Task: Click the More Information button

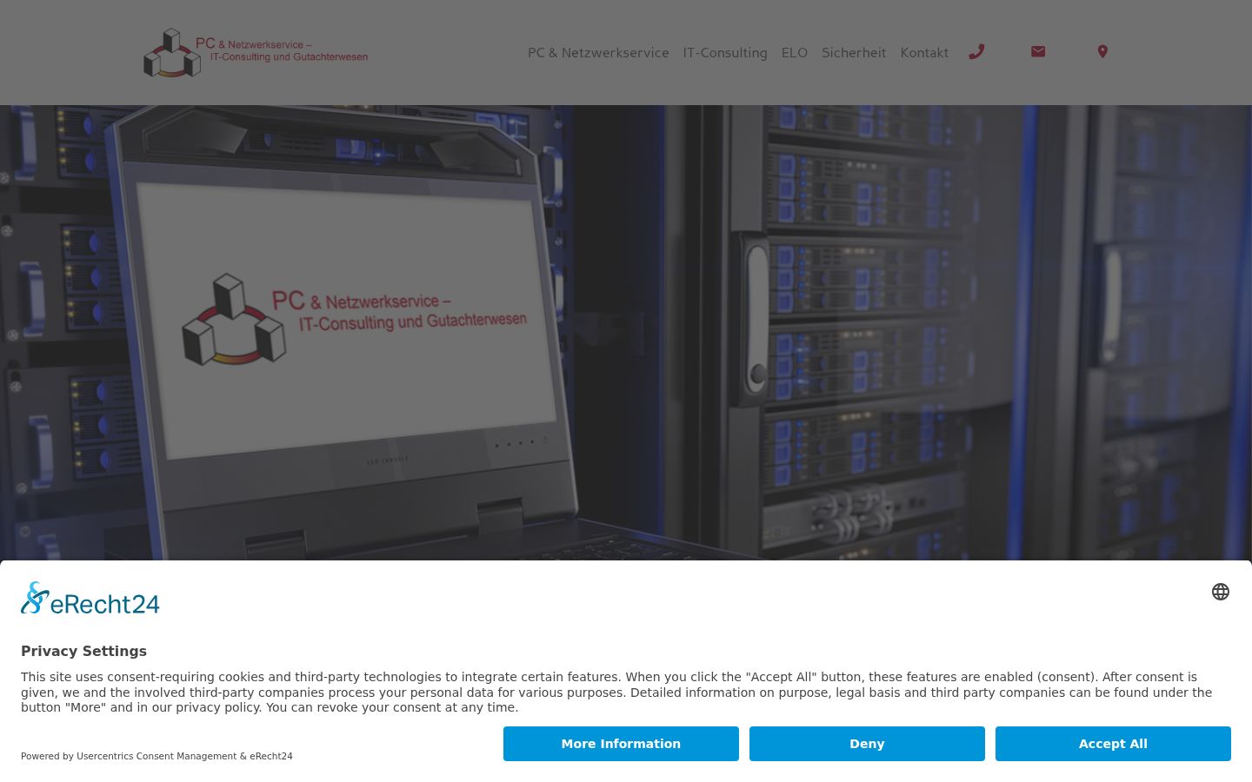Action: click(x=621, y=744)
